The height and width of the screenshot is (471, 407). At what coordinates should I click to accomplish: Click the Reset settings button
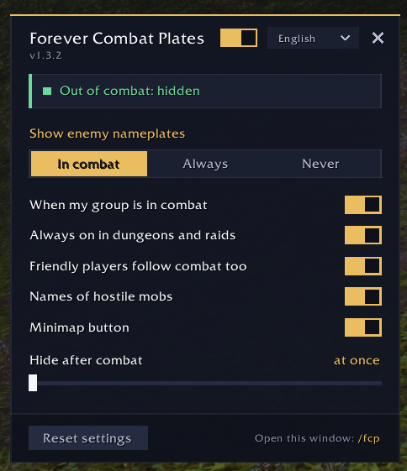(88, 438)
